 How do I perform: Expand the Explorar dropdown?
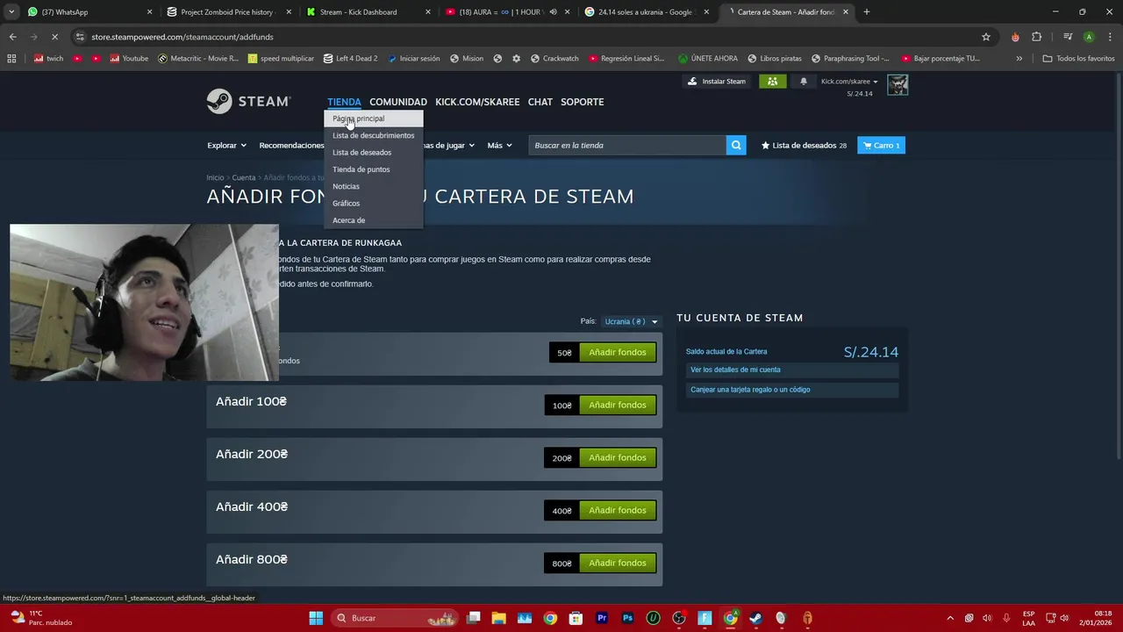(226, 145)
